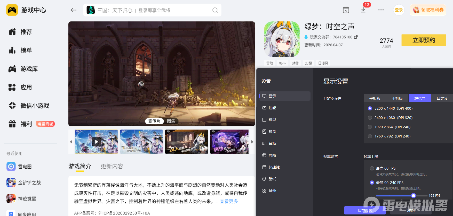Open 机型 device model settings

tap(285, 120)
